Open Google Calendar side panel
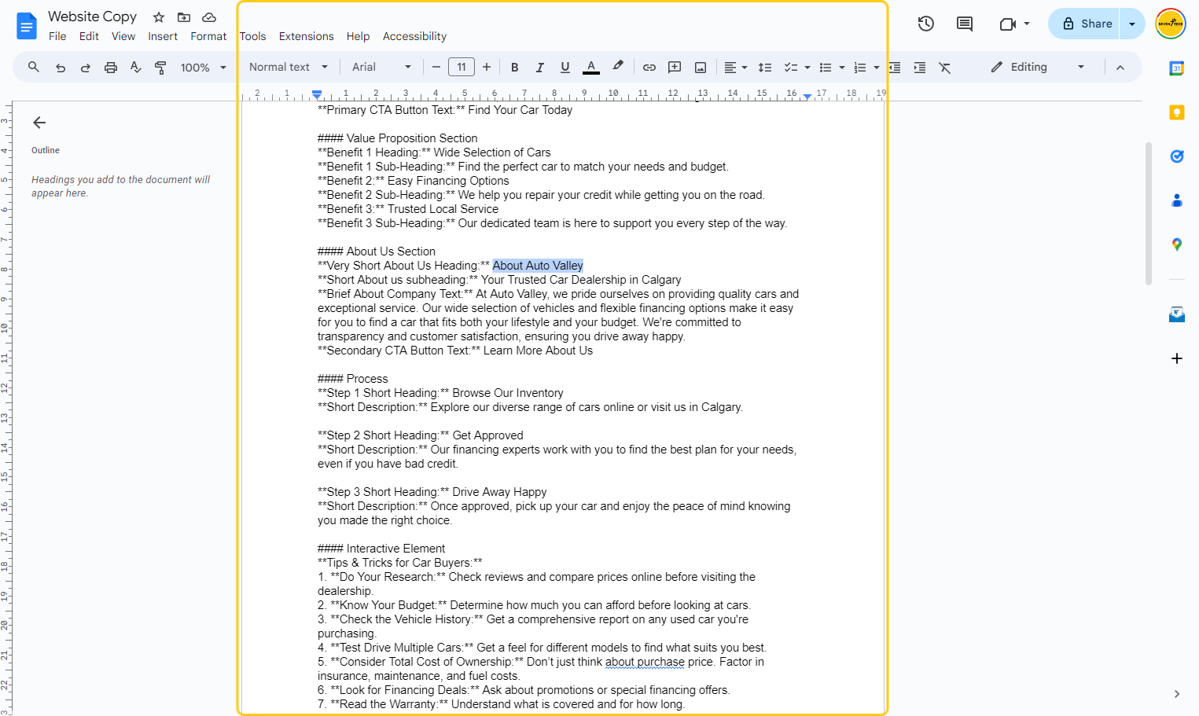The image size is (1199, 716). (x=1177, y=68)
